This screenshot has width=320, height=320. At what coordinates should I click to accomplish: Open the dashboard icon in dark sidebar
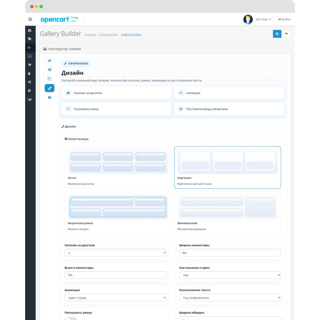coord(30,31)
